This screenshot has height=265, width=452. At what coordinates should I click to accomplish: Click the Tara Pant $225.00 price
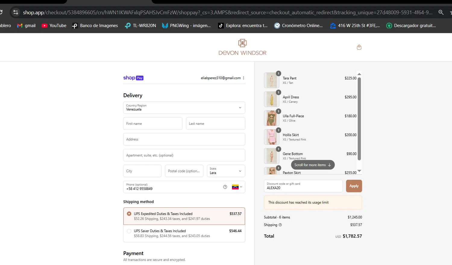click(x=350, y=78)
